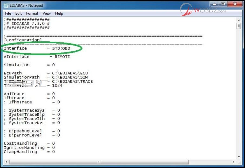Maximize the EDIABAS Notepad window
The height and width of the screenshot is (168, 245).
point(223,4)
